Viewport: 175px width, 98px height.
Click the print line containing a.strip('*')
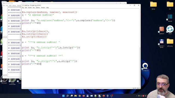[49, 61]
